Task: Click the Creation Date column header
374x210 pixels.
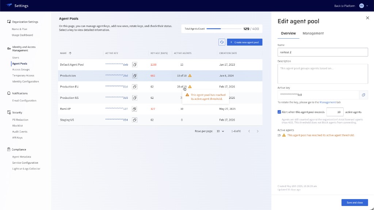Action: click(x=228, y=53)
